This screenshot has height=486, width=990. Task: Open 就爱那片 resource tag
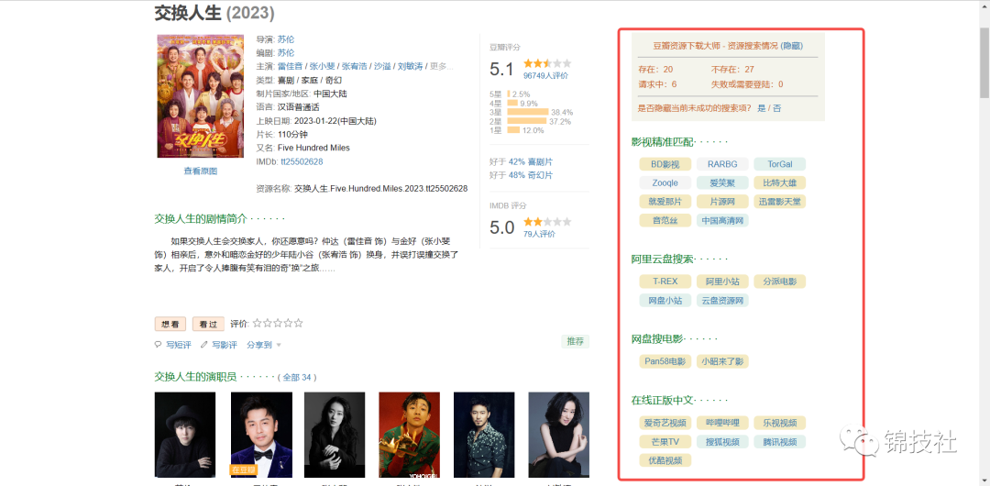(665, 202)
